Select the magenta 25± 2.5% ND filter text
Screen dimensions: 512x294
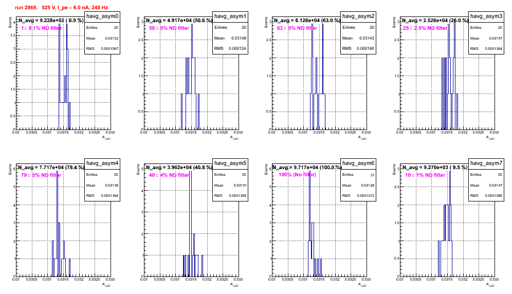(x=425, y=28)
